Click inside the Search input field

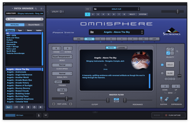[x=25, y=19]
